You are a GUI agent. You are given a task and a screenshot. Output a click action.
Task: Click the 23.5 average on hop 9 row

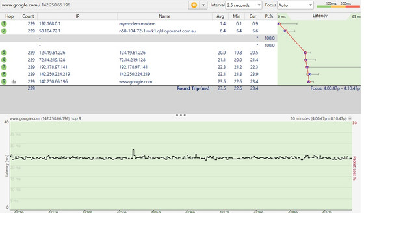coord(222,81)
